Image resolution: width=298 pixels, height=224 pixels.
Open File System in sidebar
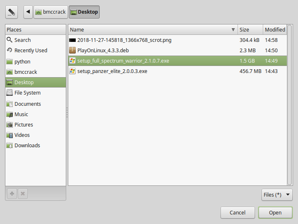tap(36, 93)
